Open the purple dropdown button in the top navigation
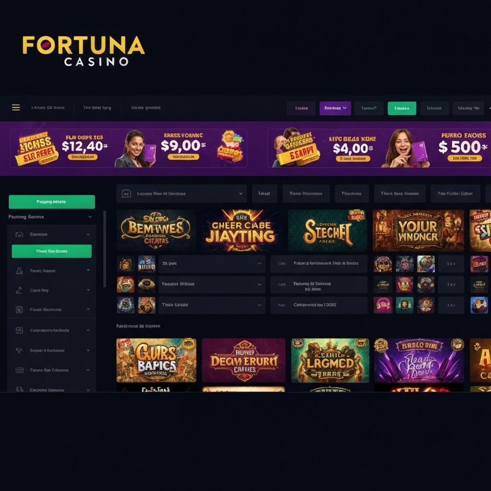 click(x=335, y=108)
